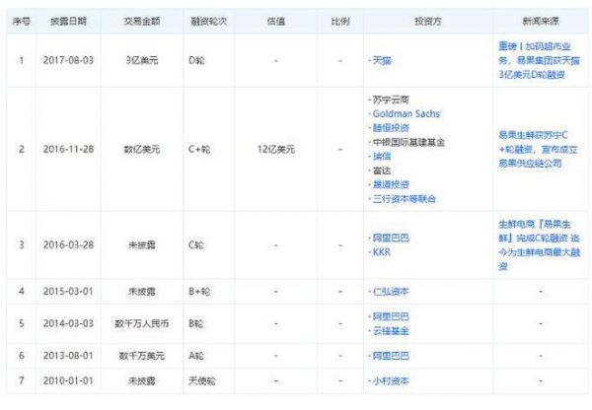Click the 新闻来源 column header
Viewport: 592px width, 410px height.
tap(541, 22)
